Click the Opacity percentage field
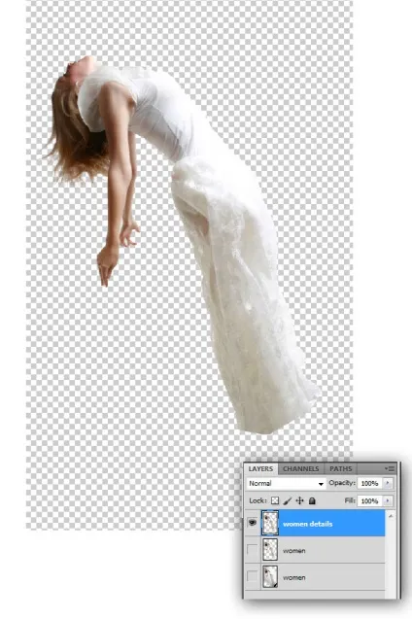412x619 pixels. 370,483
